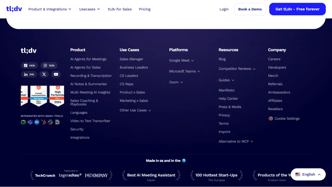Click the Zoom integration icon

pyautogui.click(x=37, y=122)
